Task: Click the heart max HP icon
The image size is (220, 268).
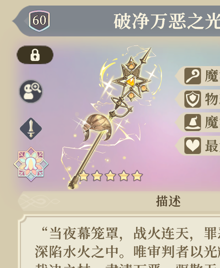Action: pyautogui.click(x=193, y=146)
